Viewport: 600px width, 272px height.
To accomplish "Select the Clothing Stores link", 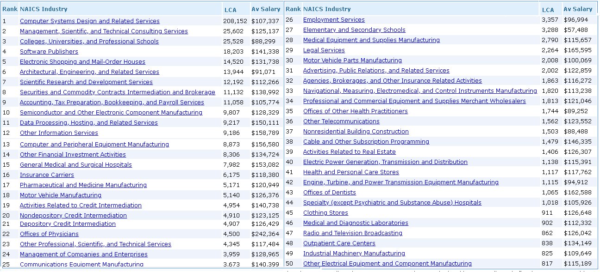I will [325, 213].
